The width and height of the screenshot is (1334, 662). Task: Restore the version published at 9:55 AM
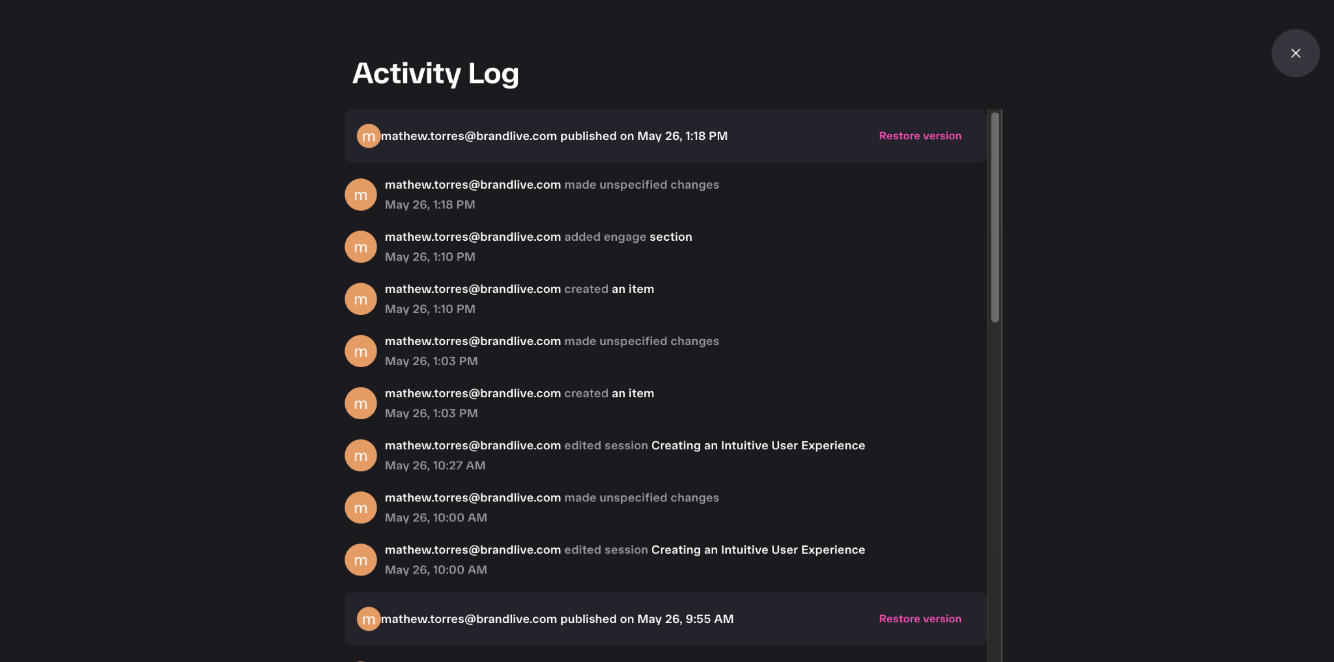(x=920, y=619)
